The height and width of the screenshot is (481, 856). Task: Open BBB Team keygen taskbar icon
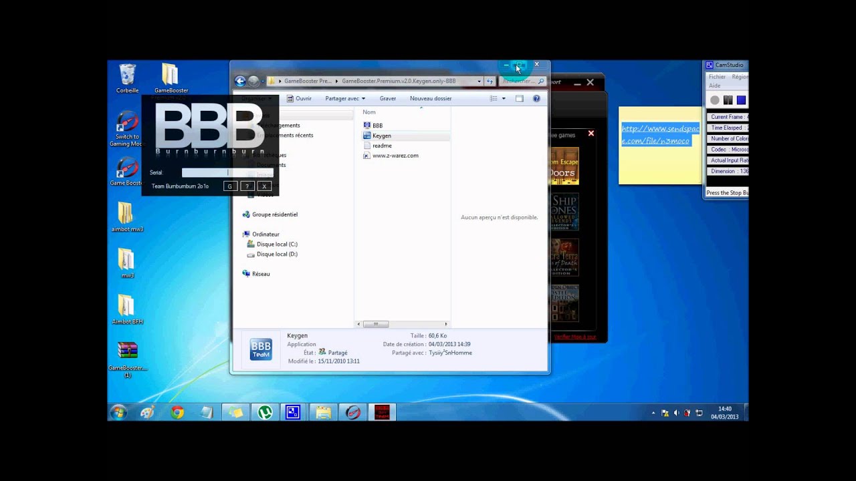pos(382,412)
